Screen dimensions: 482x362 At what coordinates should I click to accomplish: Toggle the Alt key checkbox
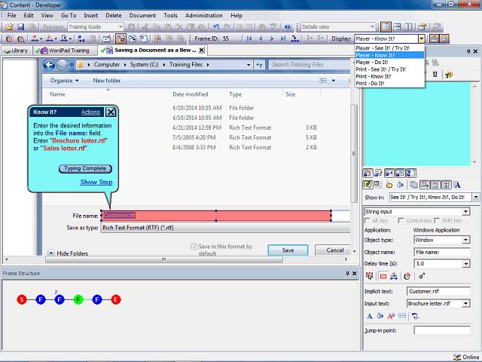367,220
